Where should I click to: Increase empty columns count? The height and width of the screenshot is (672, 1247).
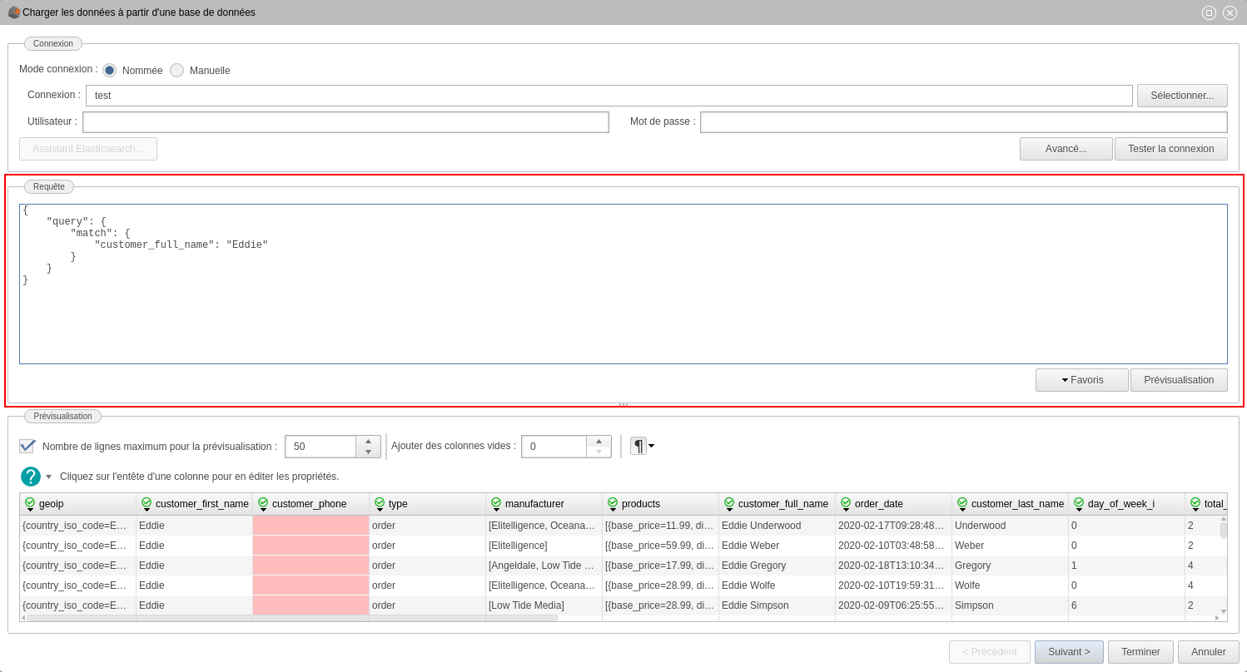[599, 441]
